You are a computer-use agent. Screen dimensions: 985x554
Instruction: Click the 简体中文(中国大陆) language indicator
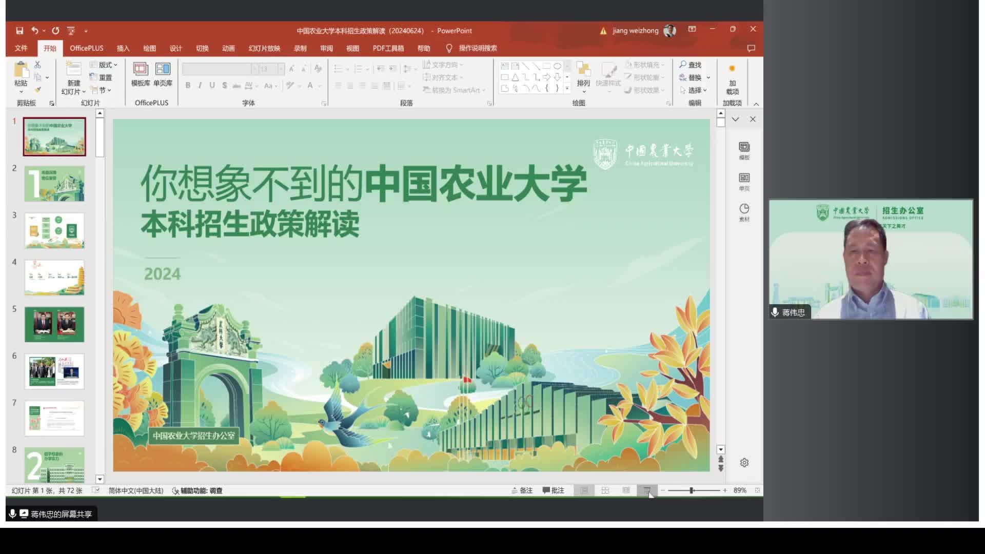(x=136, y=491)
